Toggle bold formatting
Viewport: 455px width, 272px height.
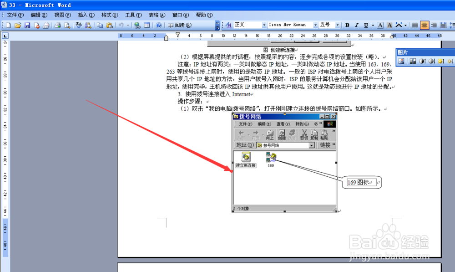tap(347, 25)
